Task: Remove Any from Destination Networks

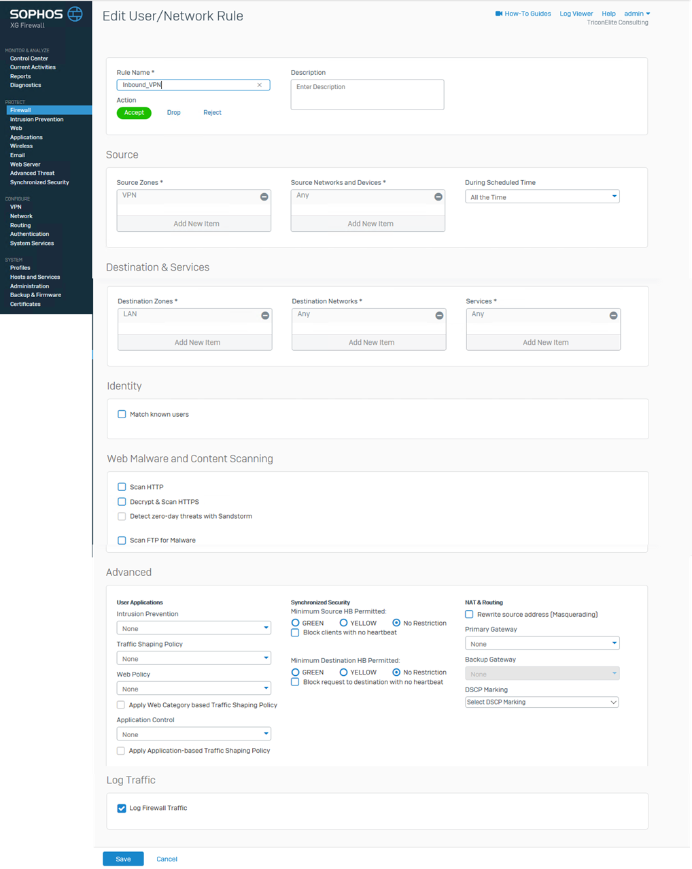Action: pyautogui.click(x=439, y=316)
